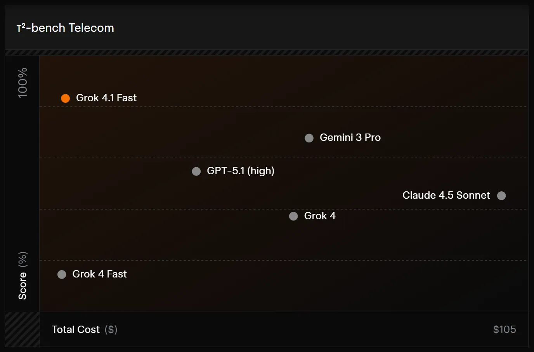Screen dimensions: 534x352
Task: Click the orange Grok 4.1 Fast data point
Action: [66, 98]
